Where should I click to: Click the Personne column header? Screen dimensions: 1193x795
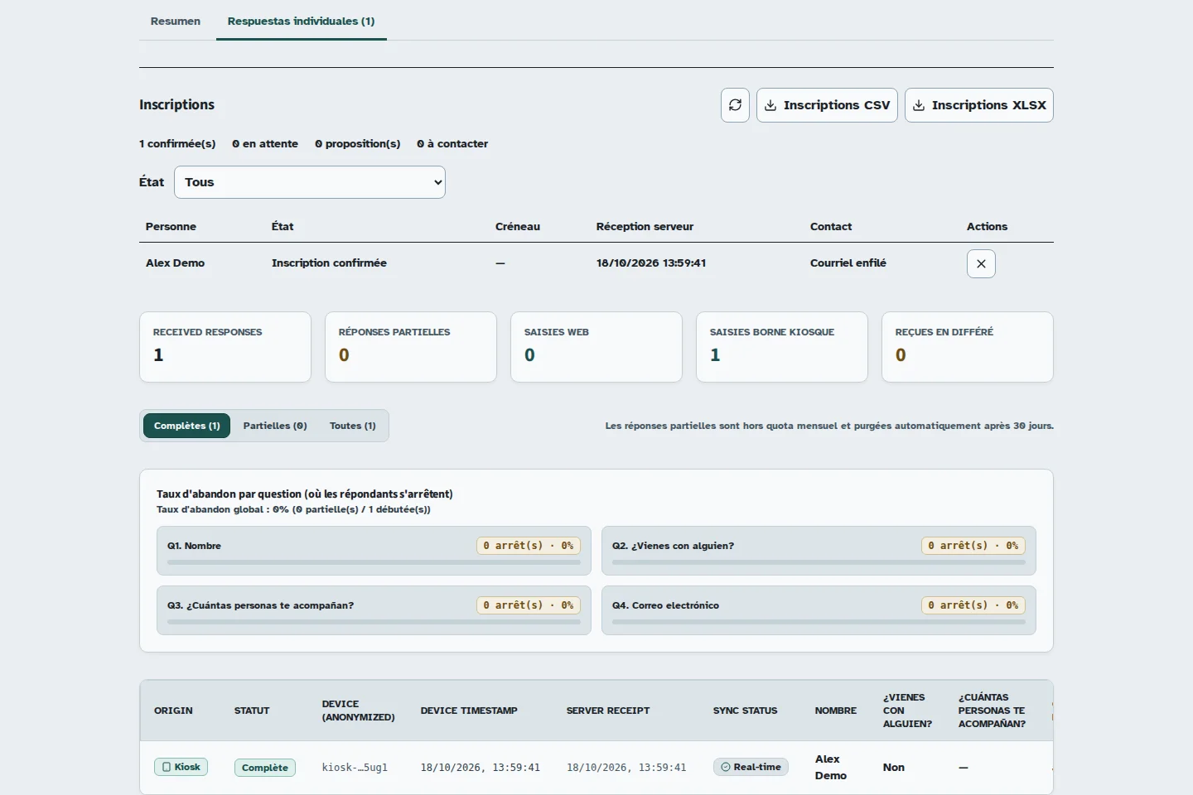click(x=171, y=226)
